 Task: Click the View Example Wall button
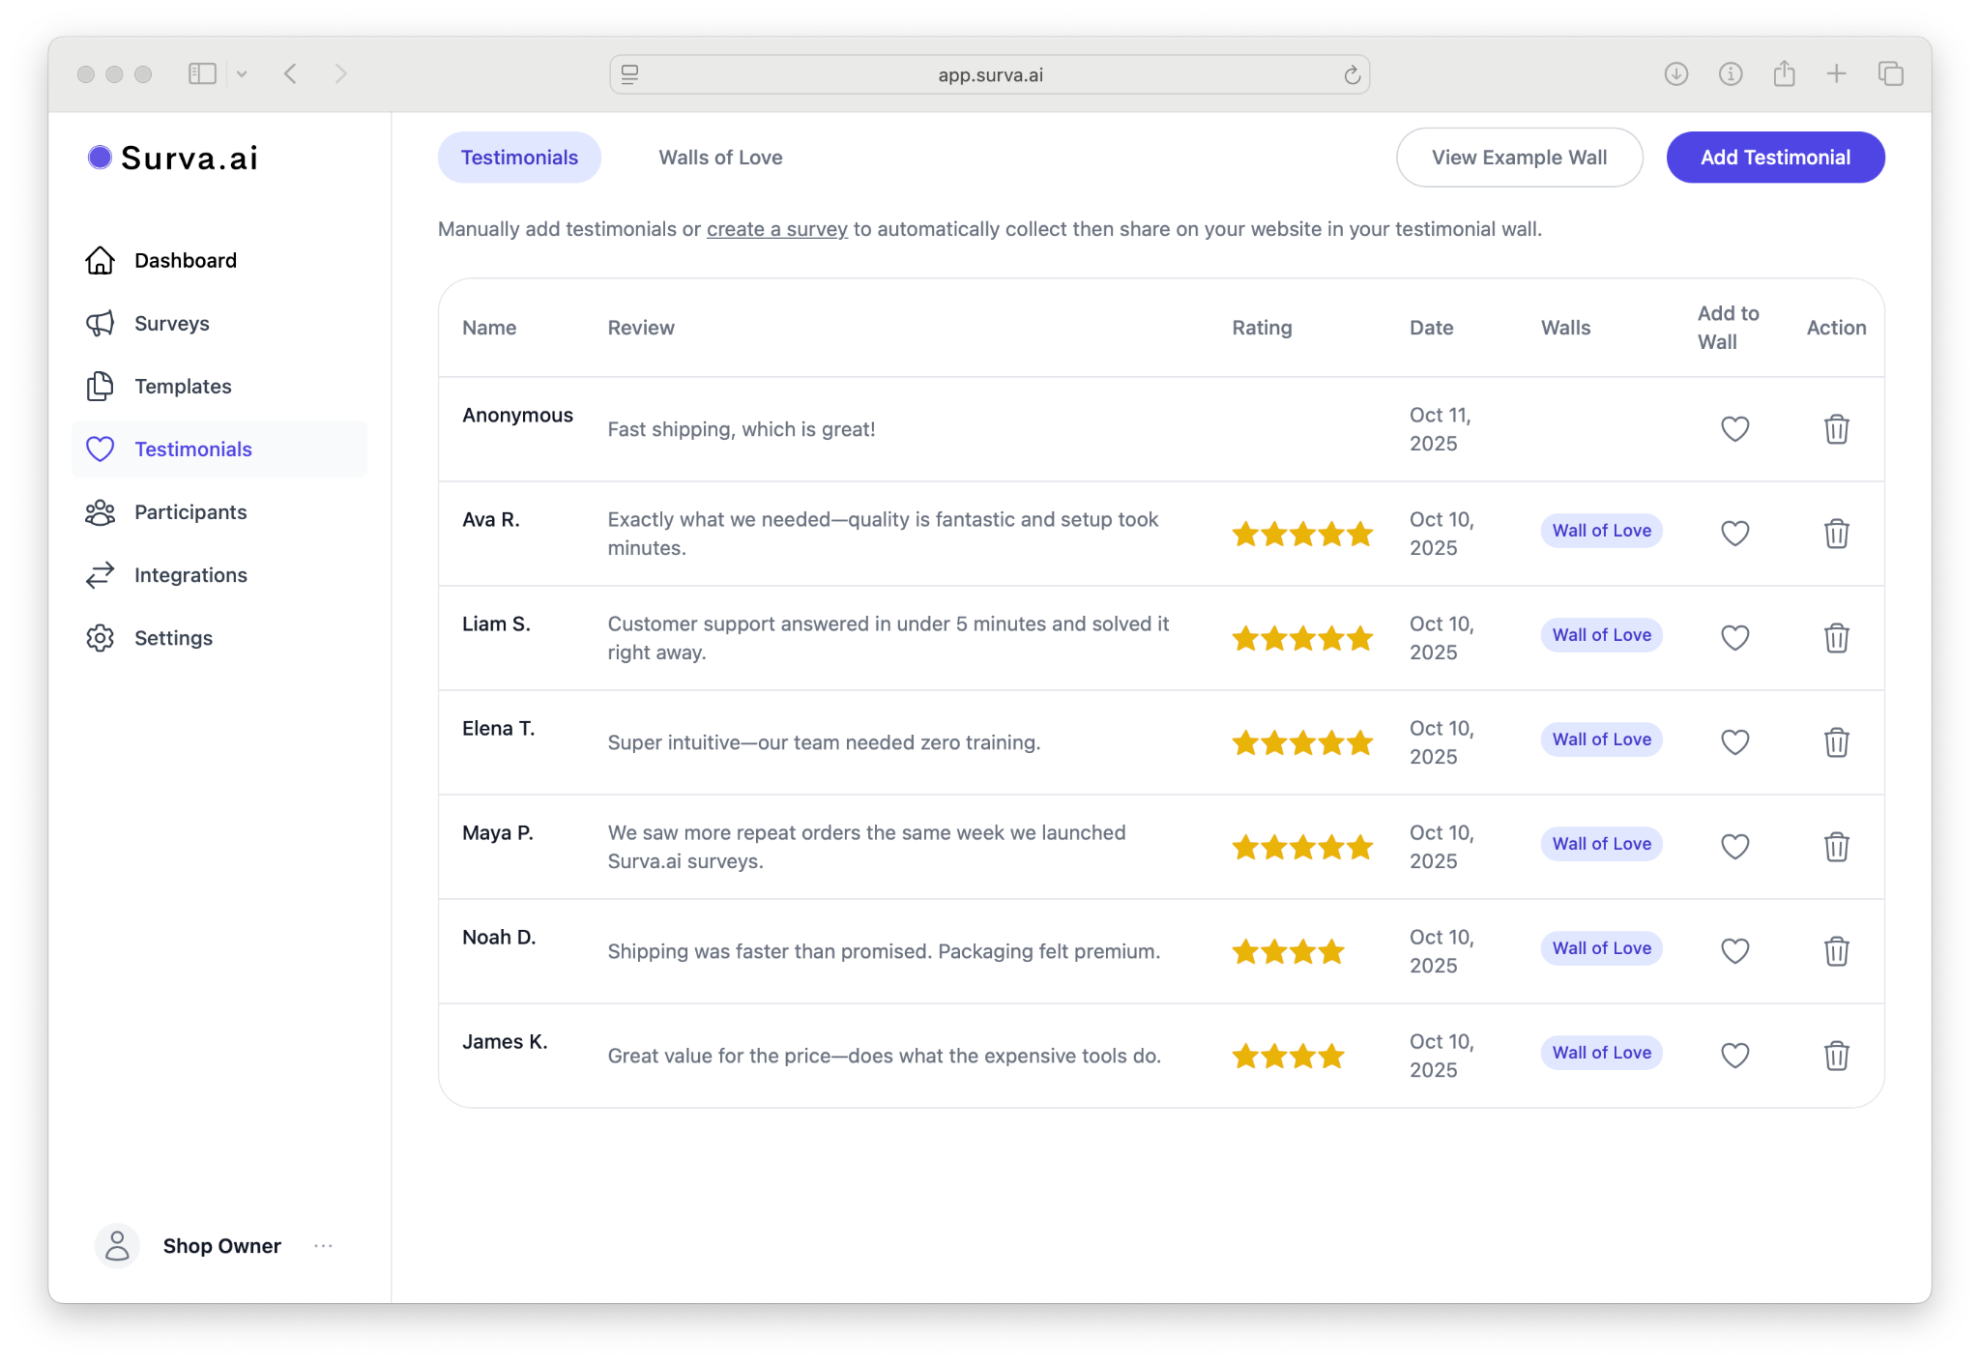point(1519,158)
